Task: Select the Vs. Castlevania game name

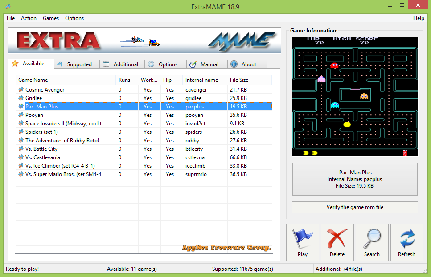Action: tap(43, 157)
